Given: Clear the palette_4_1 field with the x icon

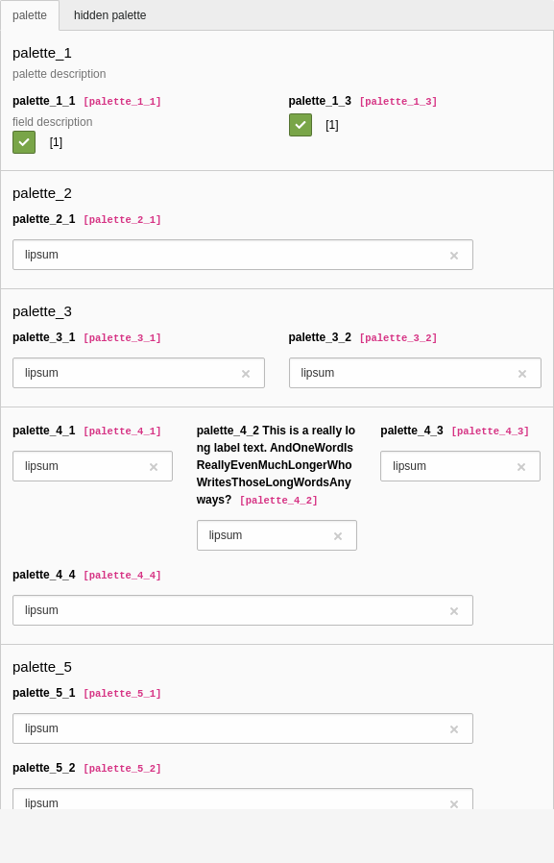Looking at the screenshot, I should click(x=154, y=467).
